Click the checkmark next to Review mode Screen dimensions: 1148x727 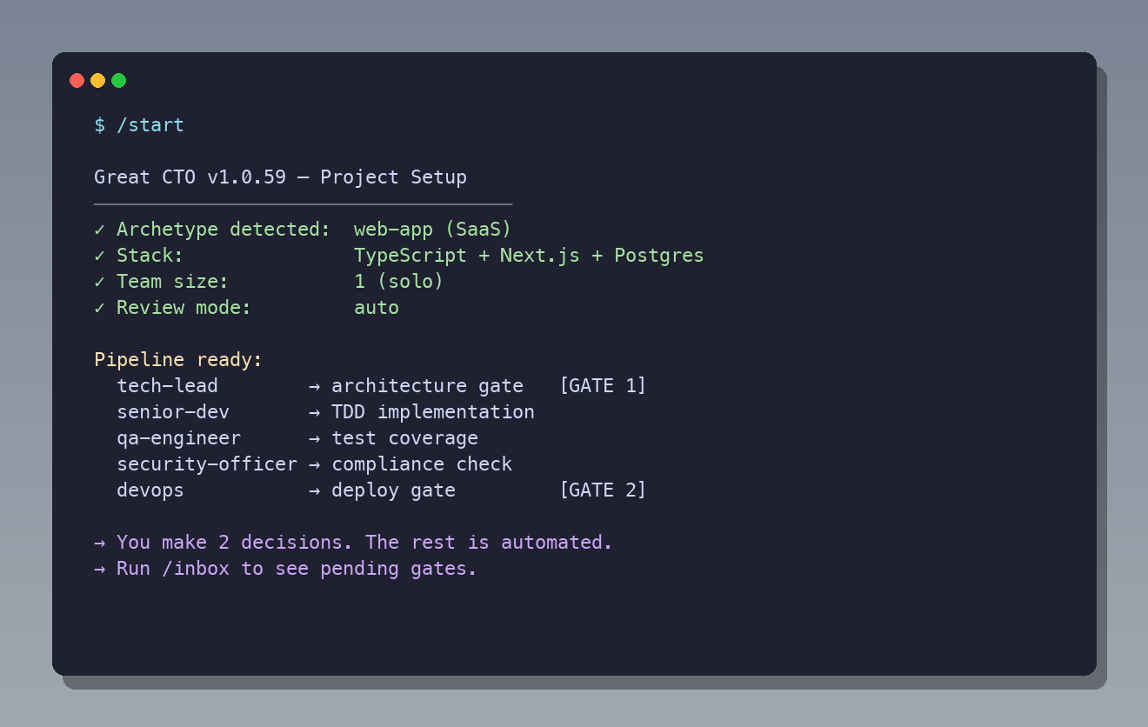(x=99, y=308)
